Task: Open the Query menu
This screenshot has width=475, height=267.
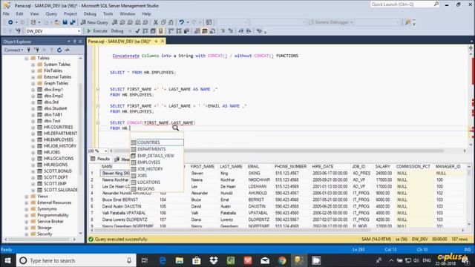Action: 51,13
